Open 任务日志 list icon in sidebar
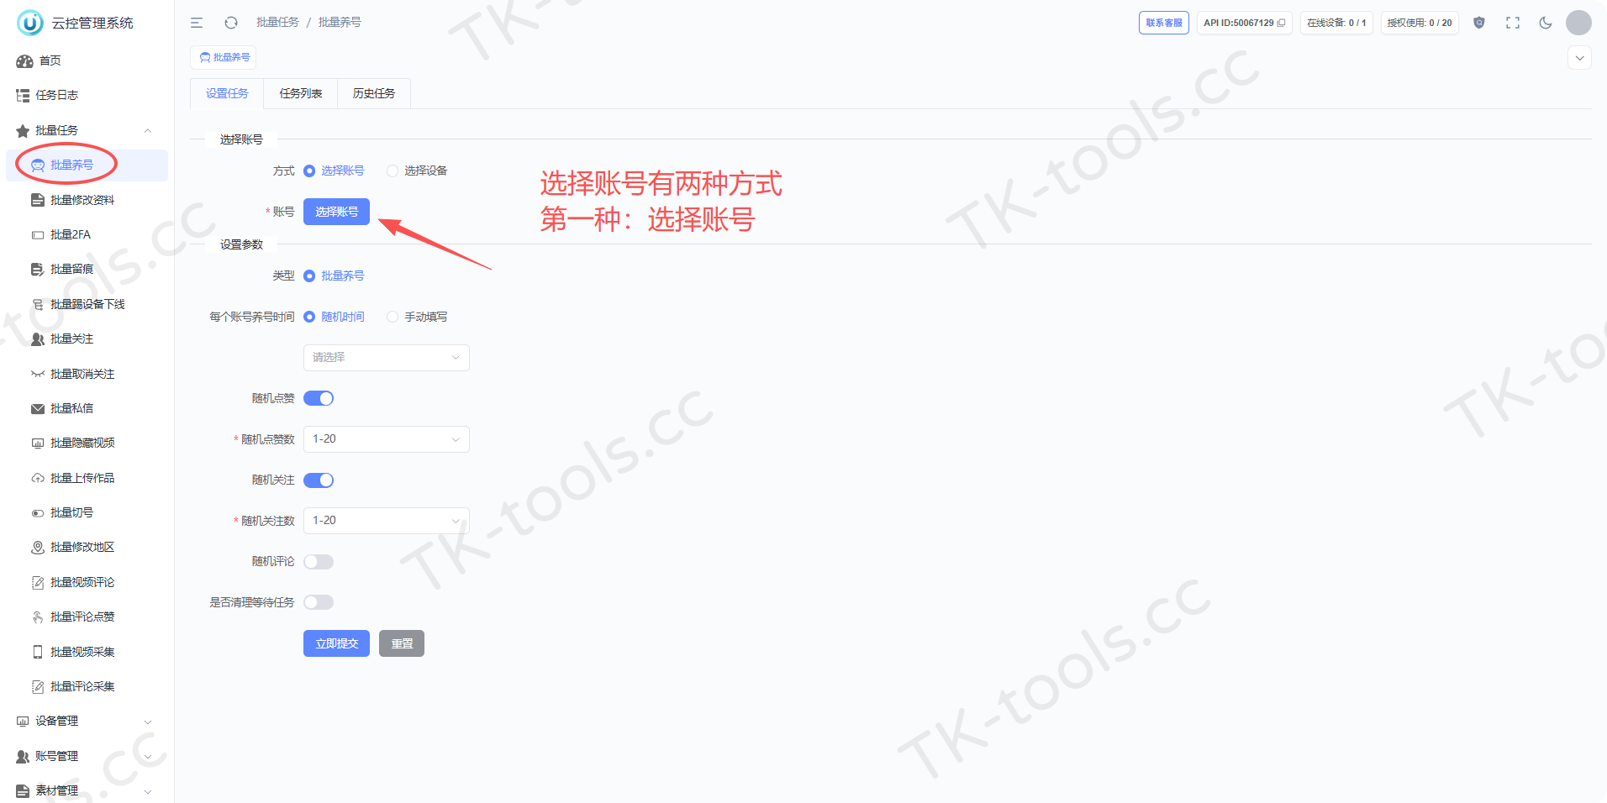The width and height of the screenshot is (1607, 803). coord(24,95)
